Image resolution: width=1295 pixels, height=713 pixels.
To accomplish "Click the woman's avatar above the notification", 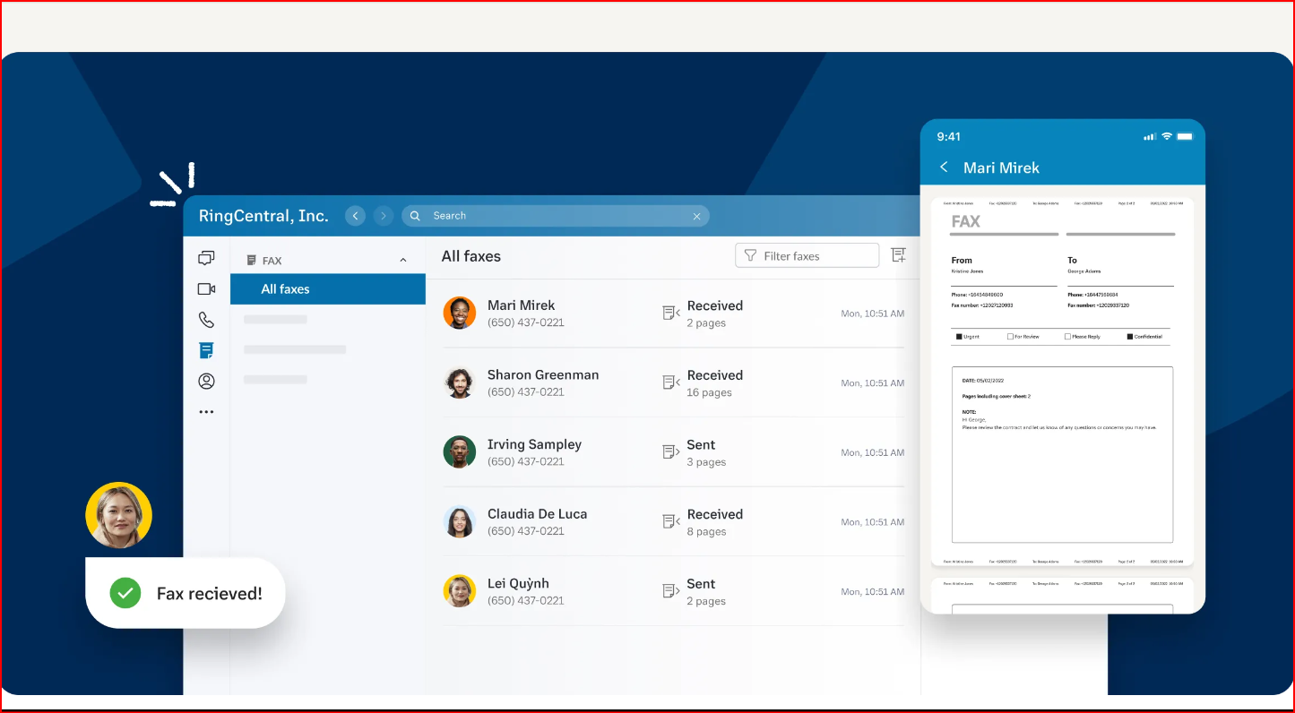I will tap(119, 516).
